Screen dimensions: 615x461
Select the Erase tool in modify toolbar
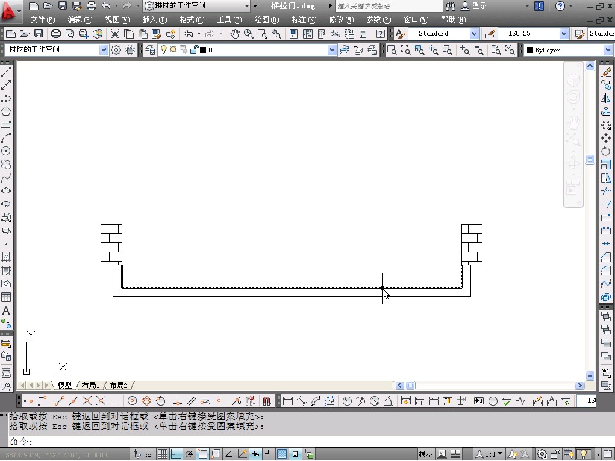[606, 72]
